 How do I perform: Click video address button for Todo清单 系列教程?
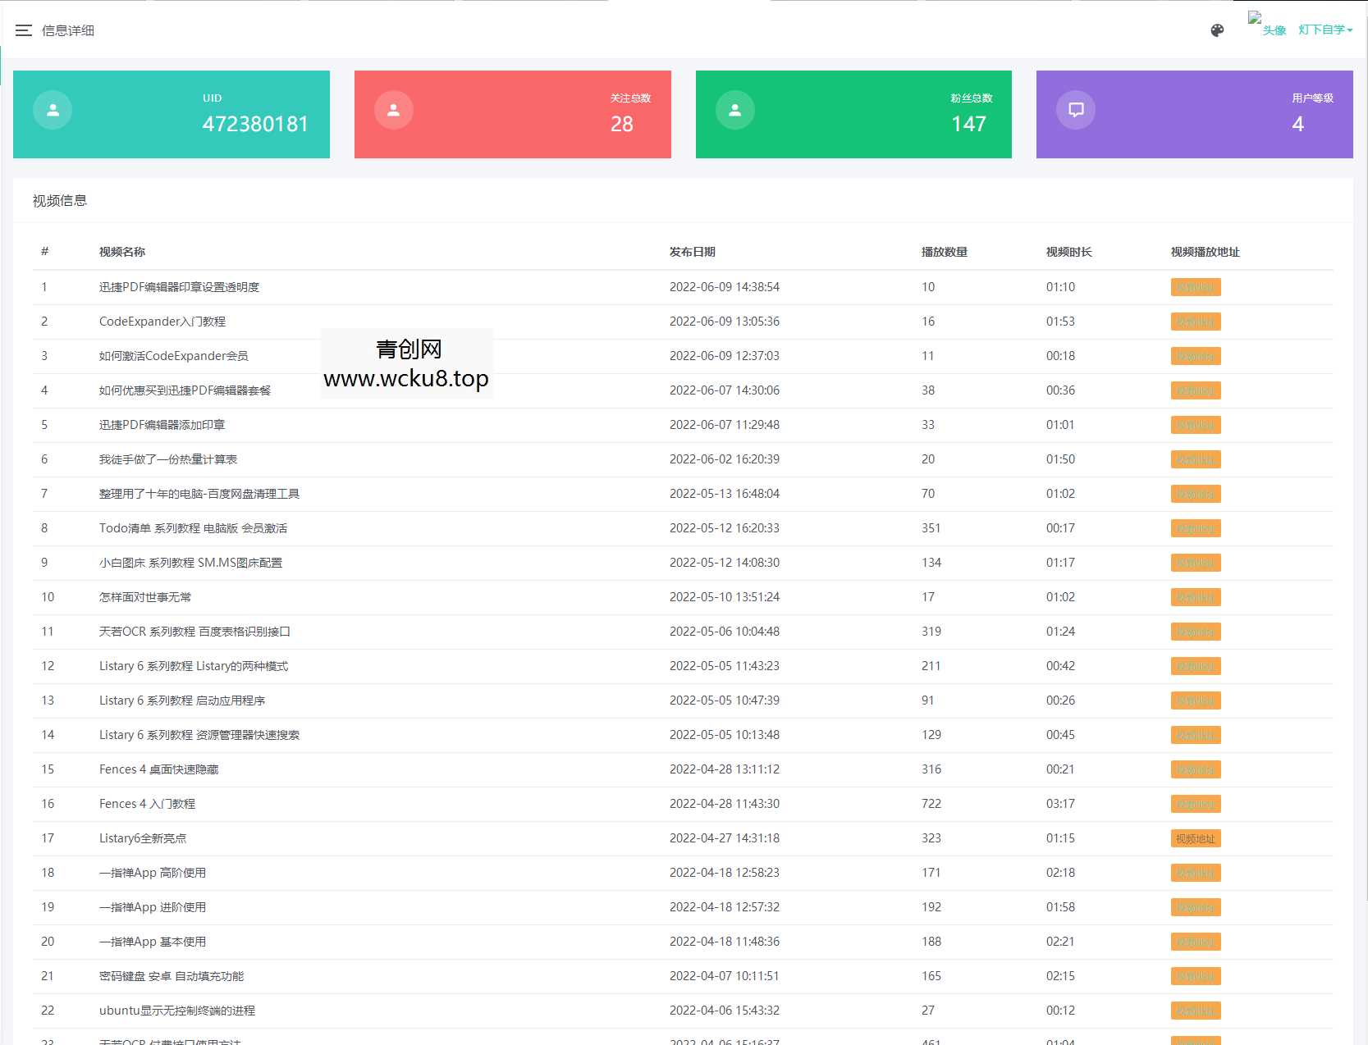pyautogui.click(x=1195, y=528)
